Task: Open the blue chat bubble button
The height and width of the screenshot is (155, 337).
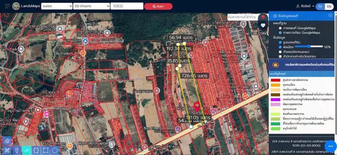Action: [331, 147]
